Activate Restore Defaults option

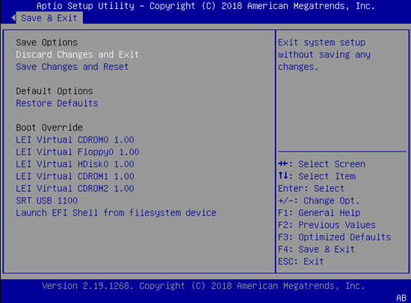(57, 103)
